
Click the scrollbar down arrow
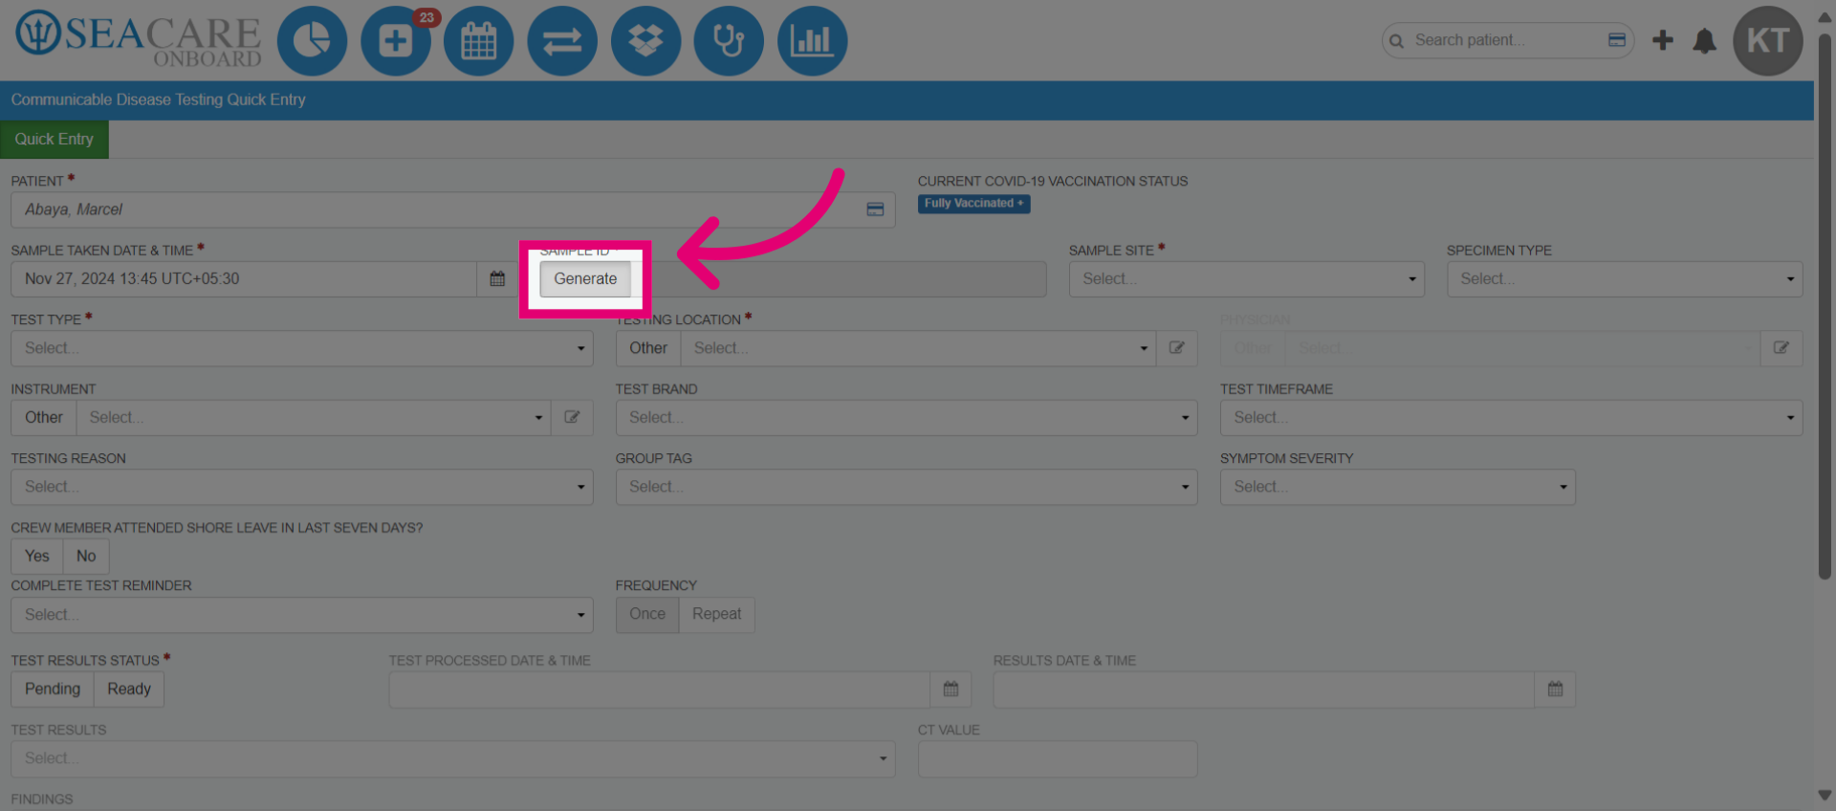point(1825,796)
